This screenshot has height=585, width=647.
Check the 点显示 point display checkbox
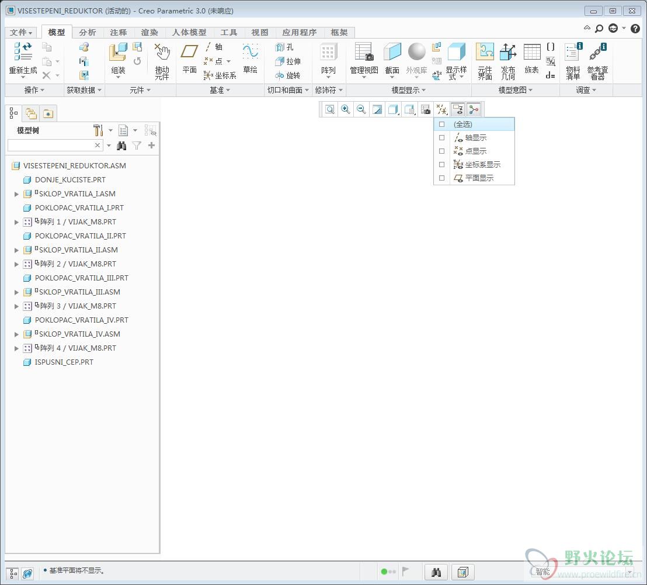[x=441, y=151]
